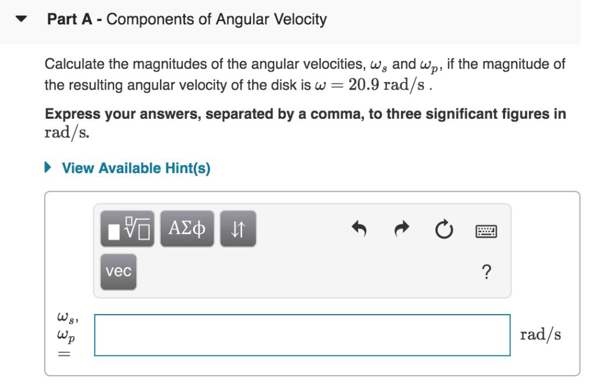Collapse Part A using the black triangle

point(22,19)
